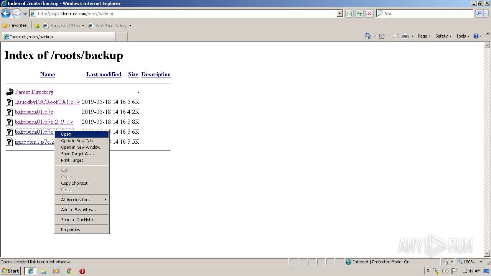Click the Windows Start button
The height and width of the screenshot is (276, 491).
pos(11,271)
